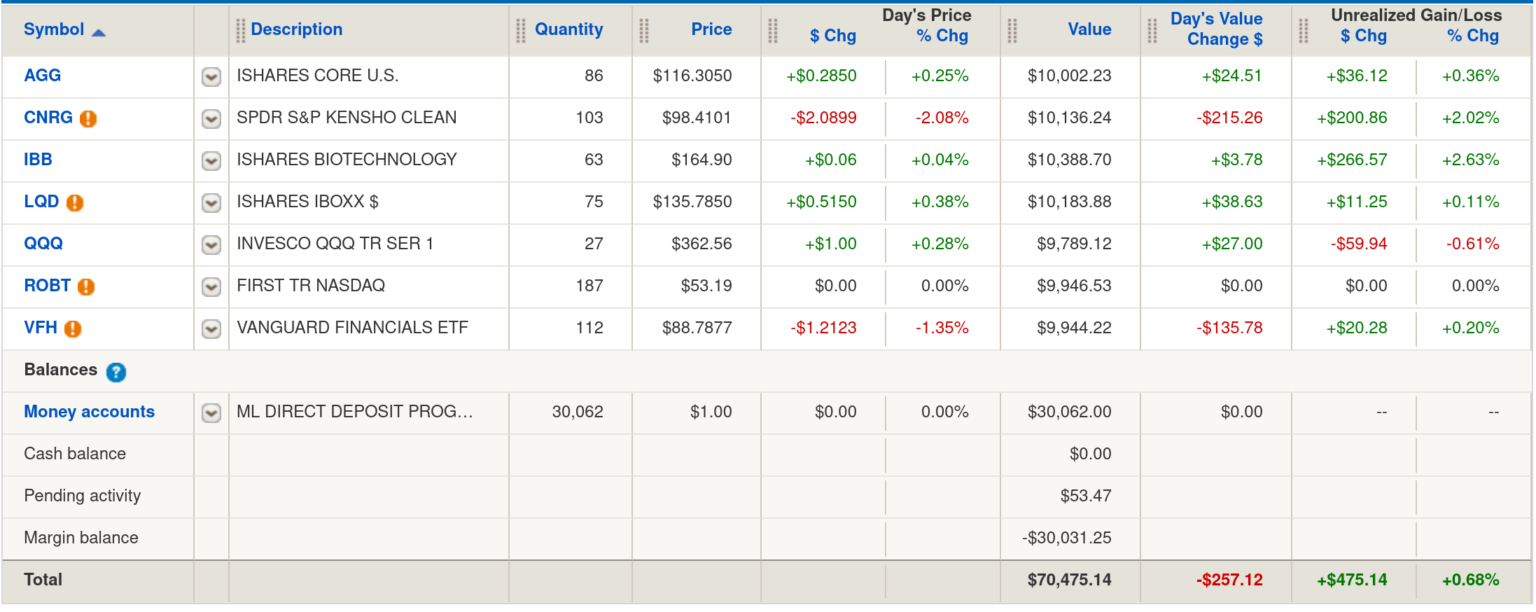Image resolution: width=1536 pixels, height=612 pixels.
Task: Grab the drag handle beside Description column
Action: (241, 30)
